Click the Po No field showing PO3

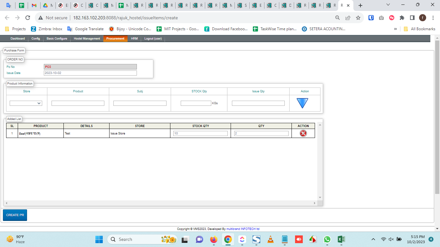(x=90, y=67)
